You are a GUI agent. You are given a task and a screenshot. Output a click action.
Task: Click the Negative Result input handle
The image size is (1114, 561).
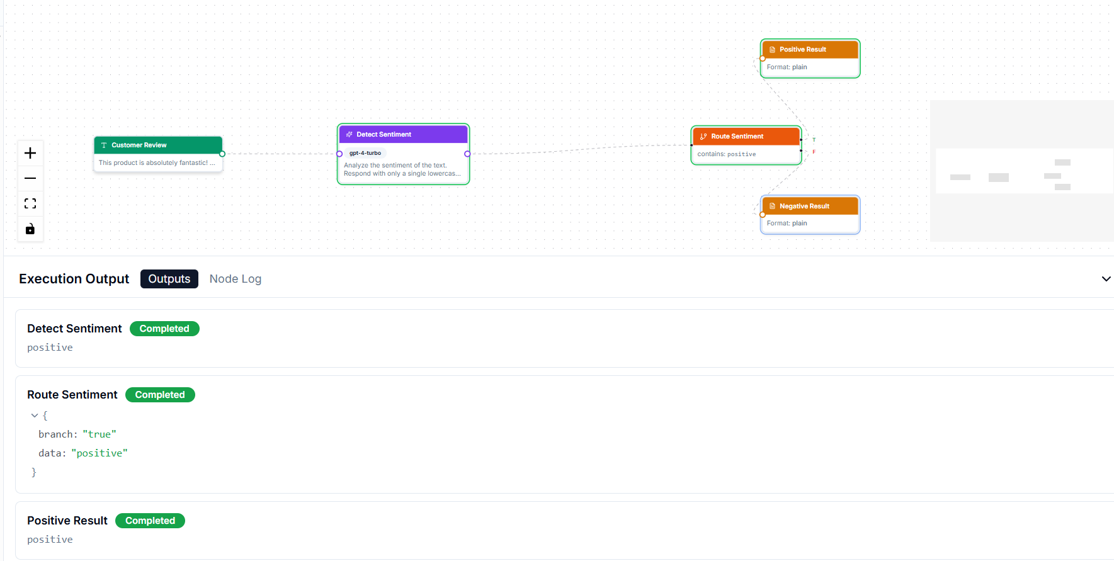(x=763, y=215)
